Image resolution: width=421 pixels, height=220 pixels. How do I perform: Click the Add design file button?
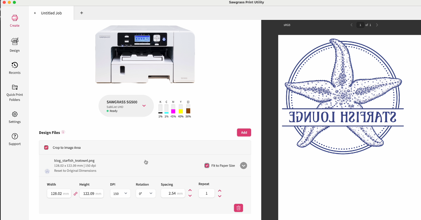[244, 133]
